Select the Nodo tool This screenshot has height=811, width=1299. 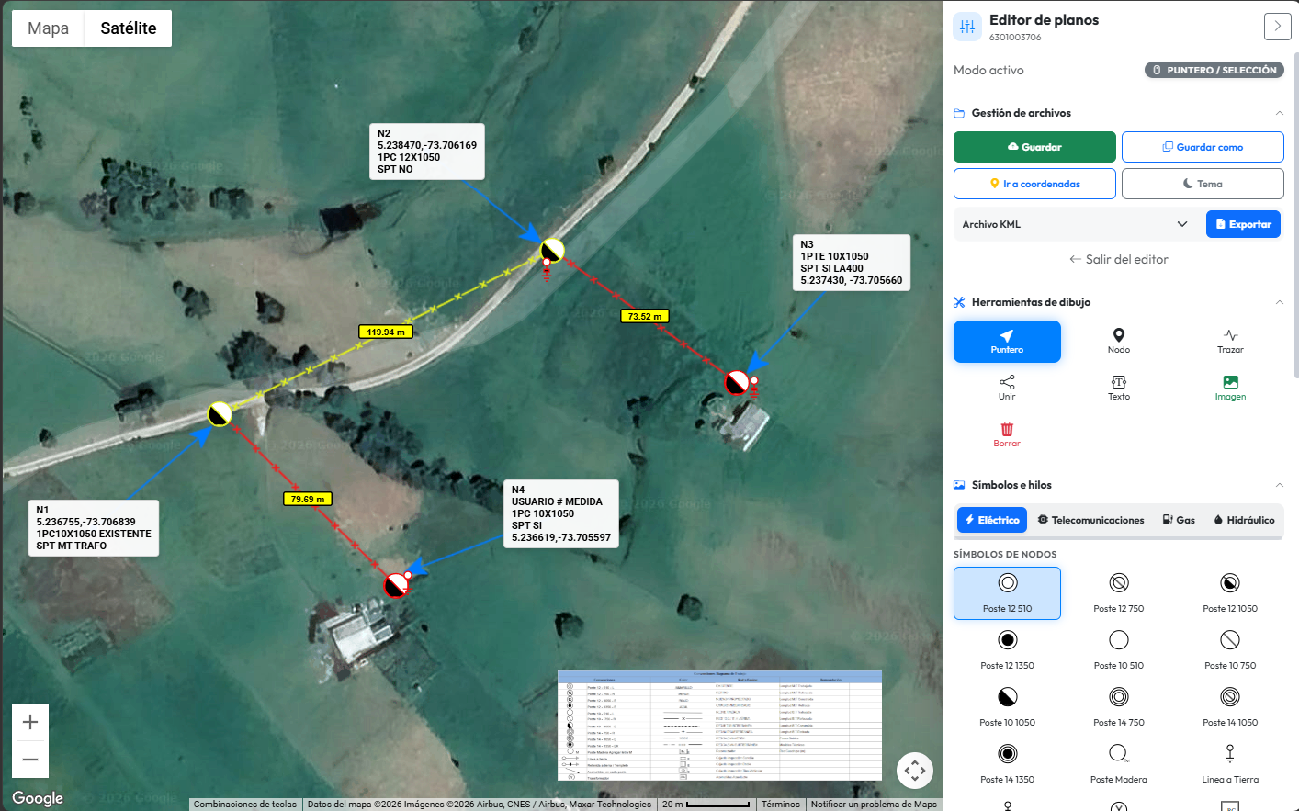point(1118,342)
